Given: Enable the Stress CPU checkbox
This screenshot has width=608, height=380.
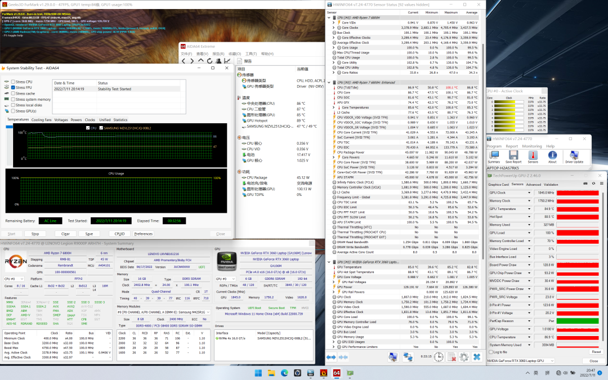Looking at the screenshot, I should 14,82.
